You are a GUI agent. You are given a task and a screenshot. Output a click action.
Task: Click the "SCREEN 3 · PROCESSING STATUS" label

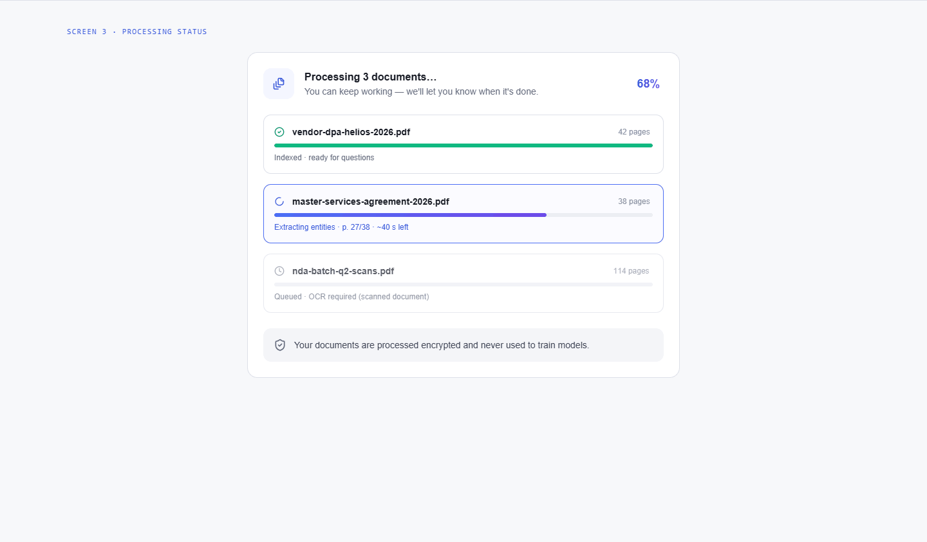(x=137, y=32)
